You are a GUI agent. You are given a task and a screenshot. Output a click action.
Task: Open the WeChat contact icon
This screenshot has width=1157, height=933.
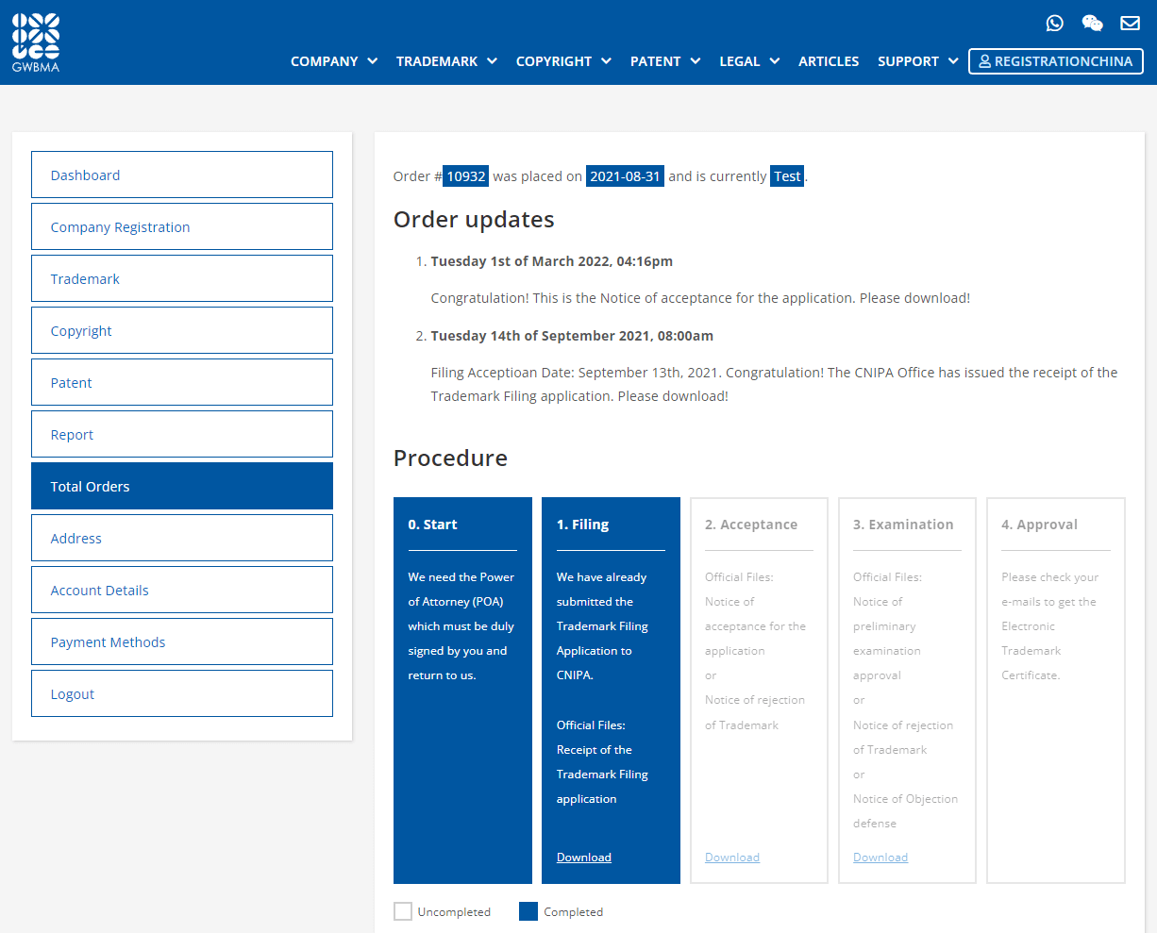tap(1092, 23)
